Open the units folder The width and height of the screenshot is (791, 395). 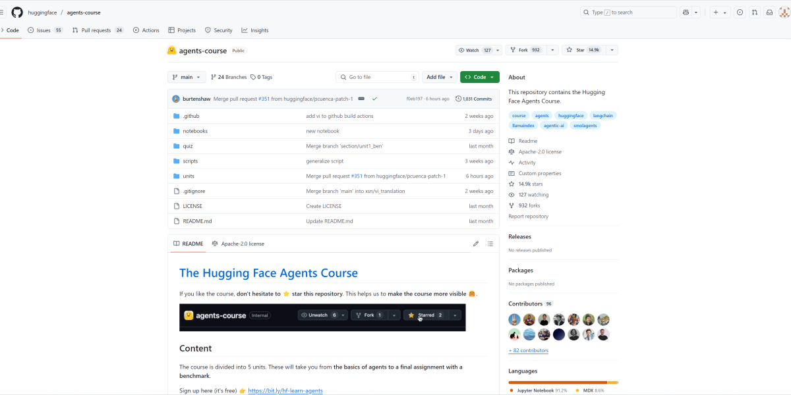tap(189, 176)
